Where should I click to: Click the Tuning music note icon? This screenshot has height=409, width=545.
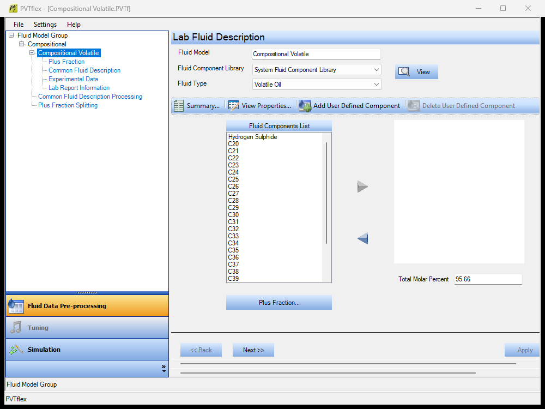tap(16, 327)
